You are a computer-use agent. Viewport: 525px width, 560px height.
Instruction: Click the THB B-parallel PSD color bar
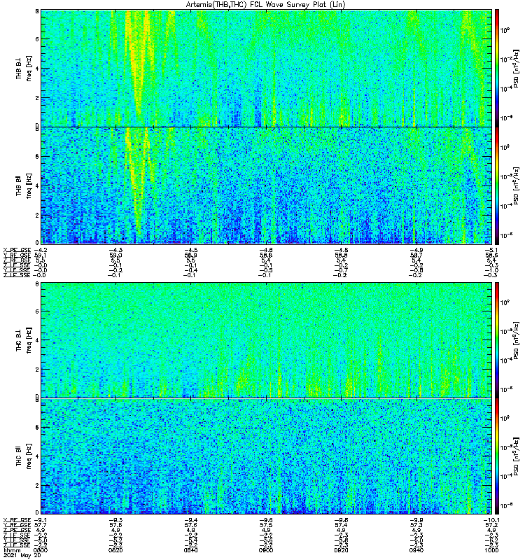[x=497, y=185]
